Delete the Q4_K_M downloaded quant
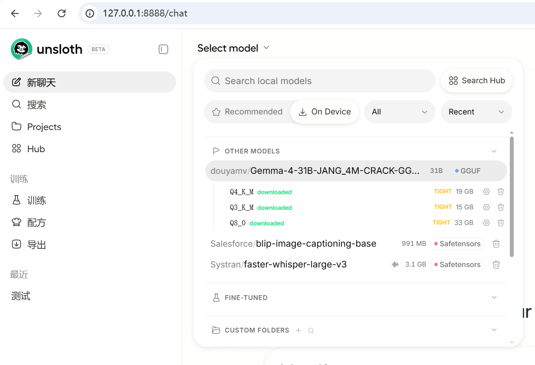 click(x=501, y=192)
